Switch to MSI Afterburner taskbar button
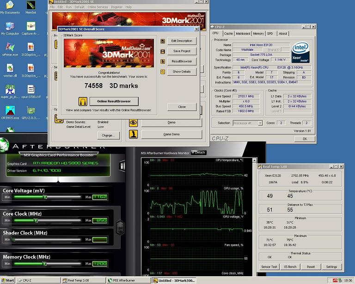The height and width of the screenshot is (284, 355). (129, 280)
